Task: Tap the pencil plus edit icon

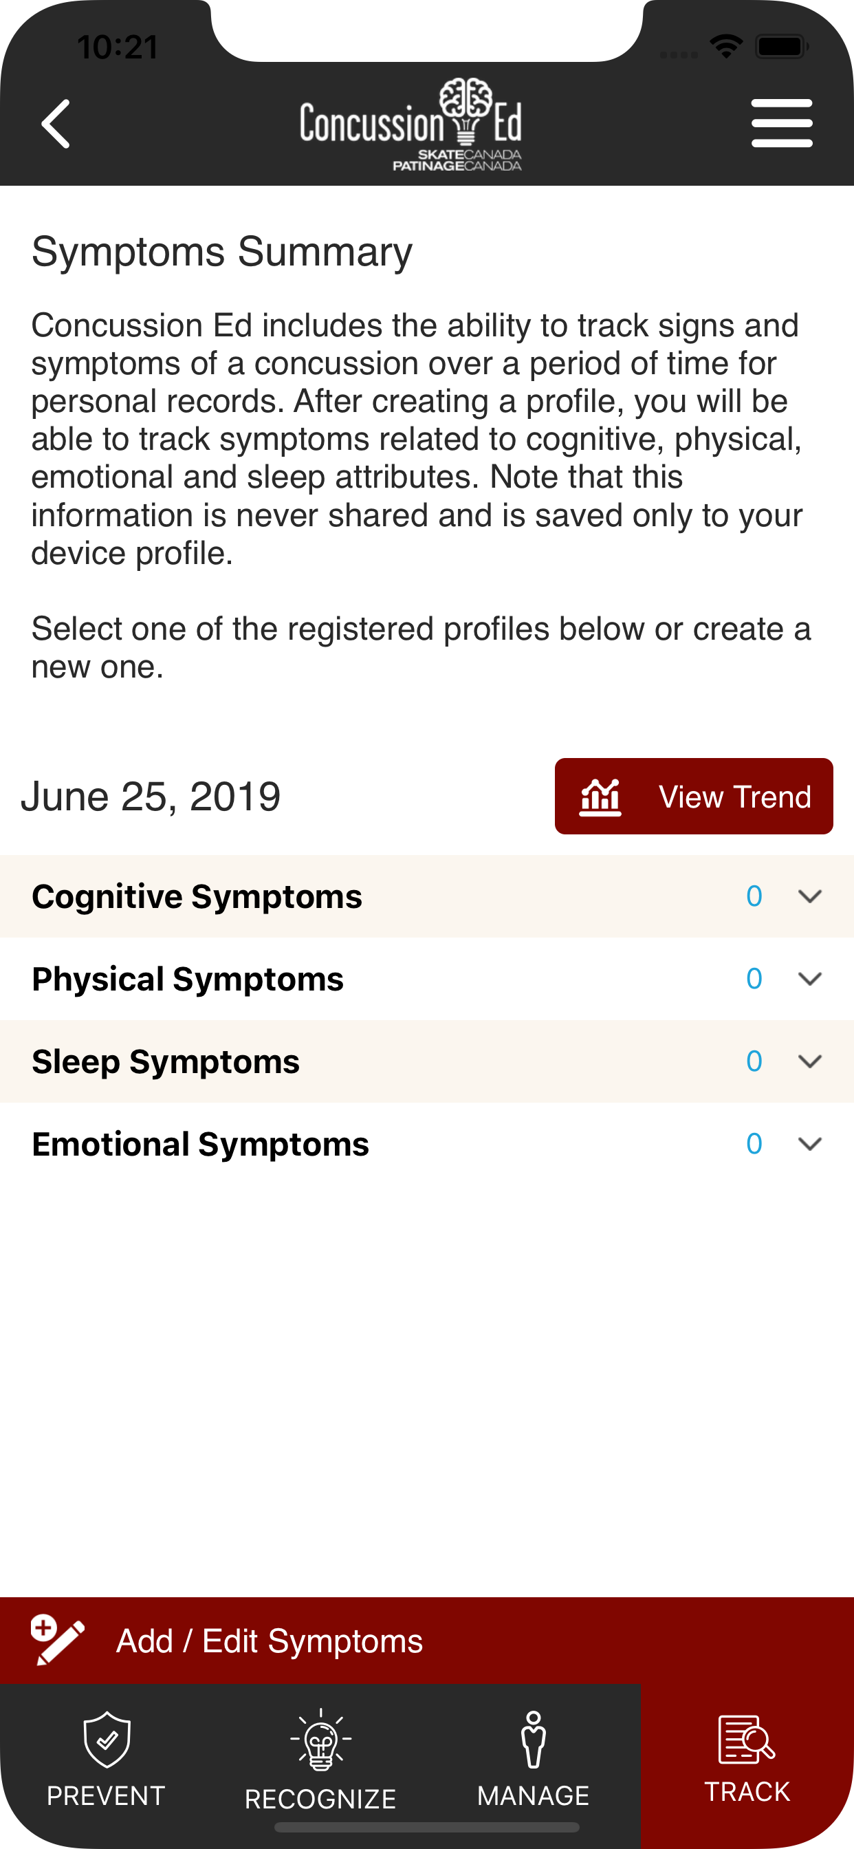Action: click(57, 1639)
